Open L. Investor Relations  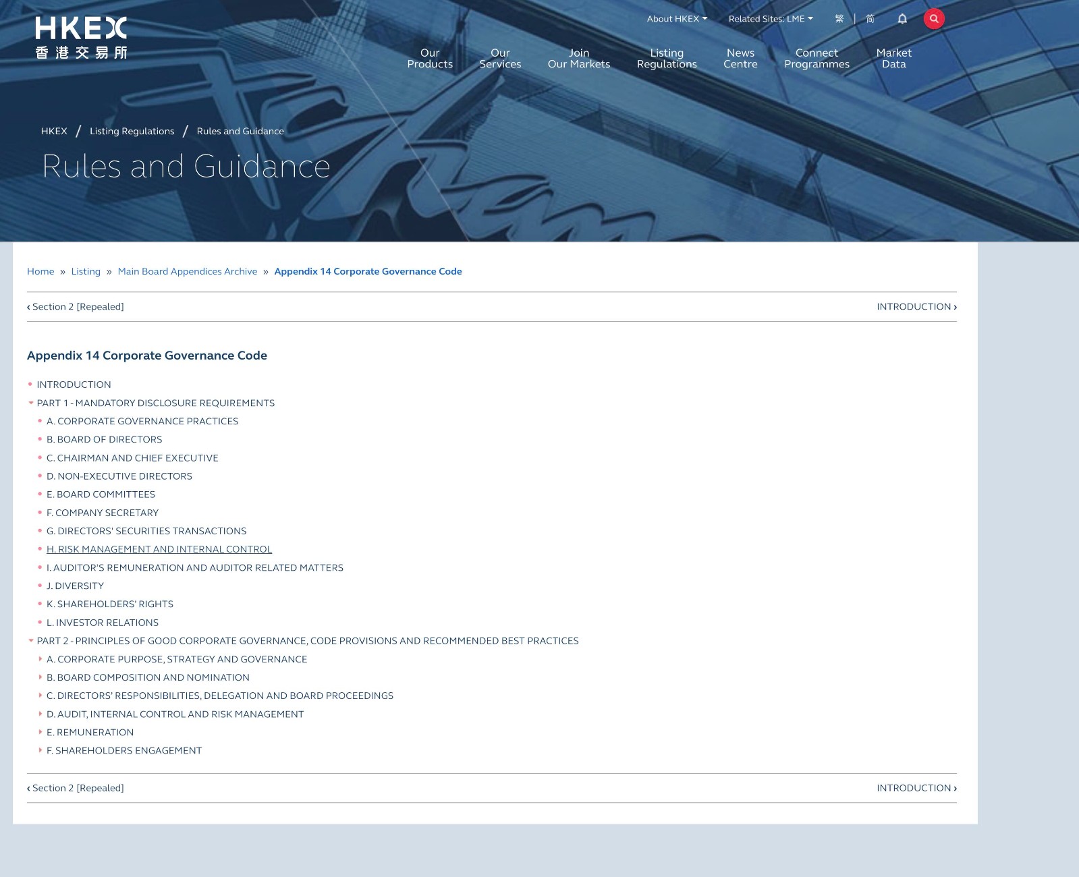(x=103, y=623)
